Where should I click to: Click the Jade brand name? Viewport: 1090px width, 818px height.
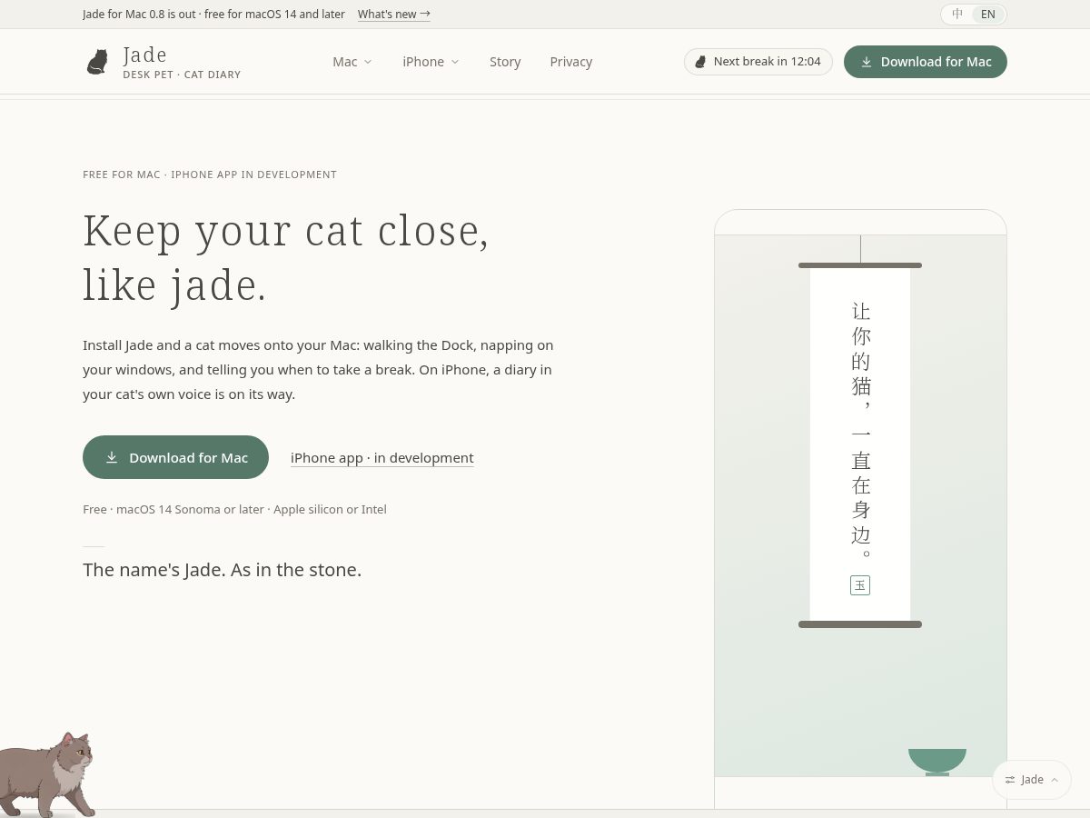click(x=145, y=55)
